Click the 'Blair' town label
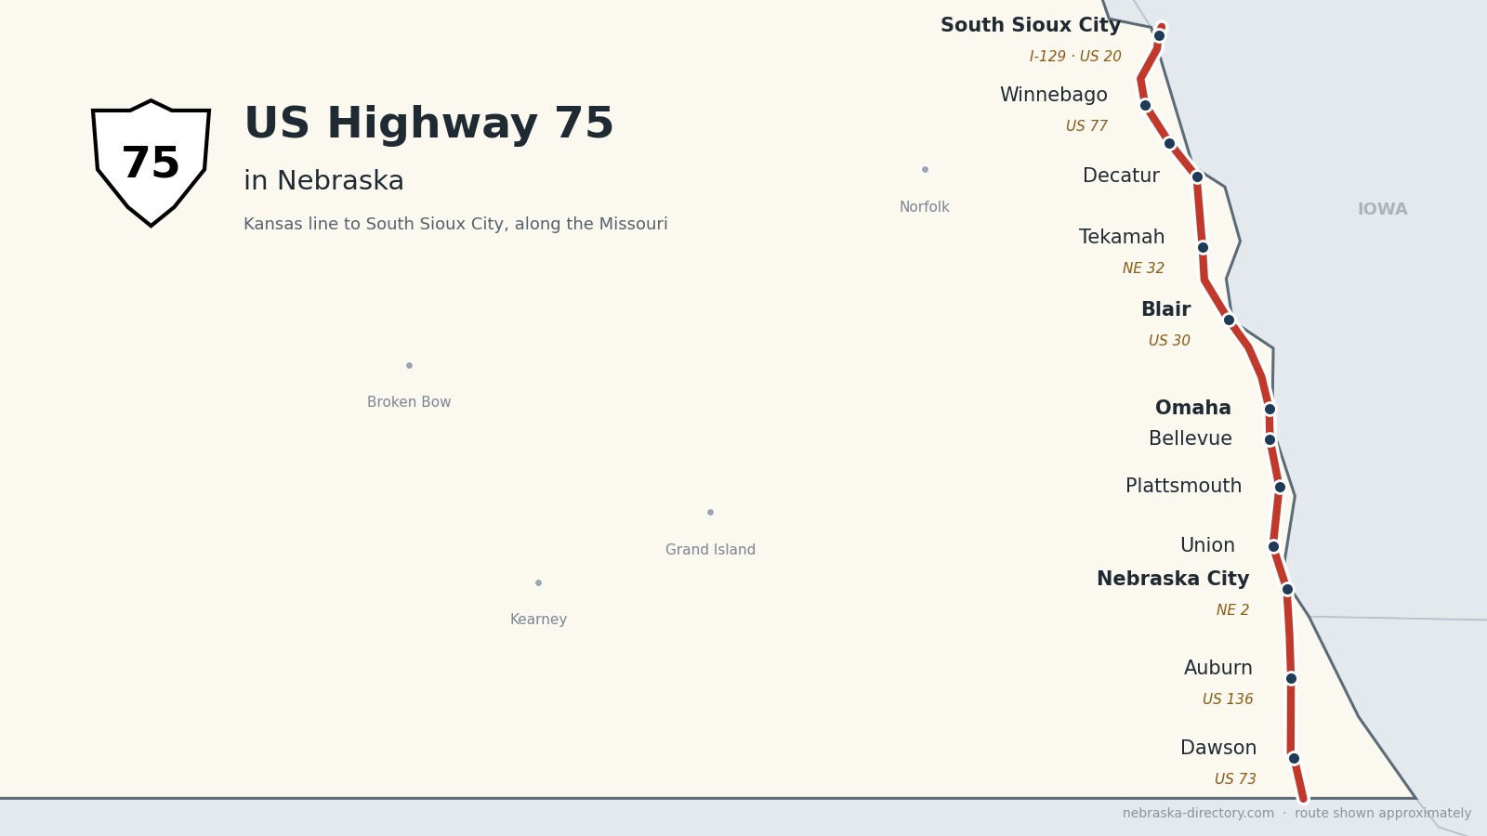Viewport: 1487px width, 836px height. point(1165,310)
